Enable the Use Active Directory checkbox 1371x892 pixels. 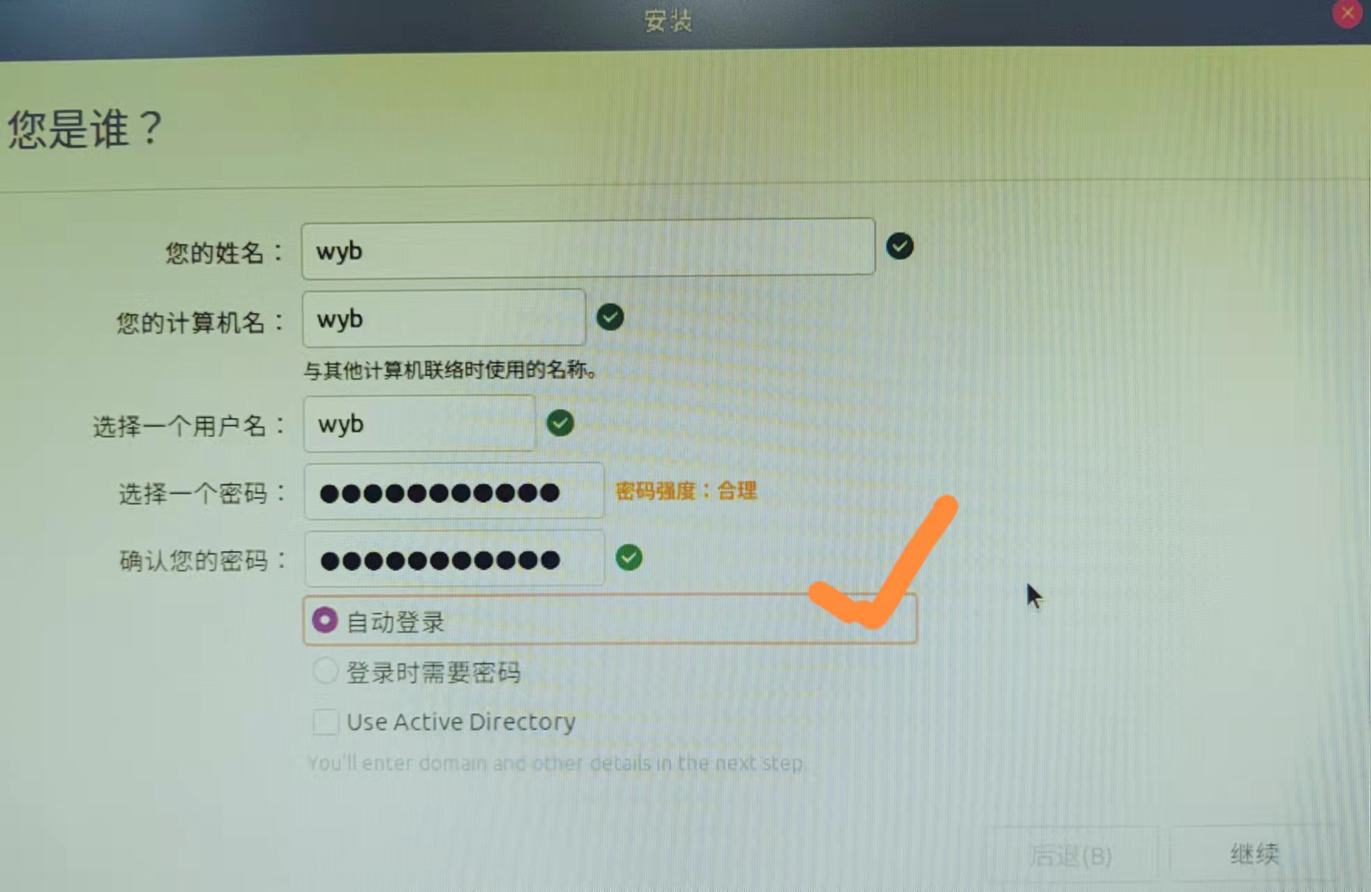point(325,722)
